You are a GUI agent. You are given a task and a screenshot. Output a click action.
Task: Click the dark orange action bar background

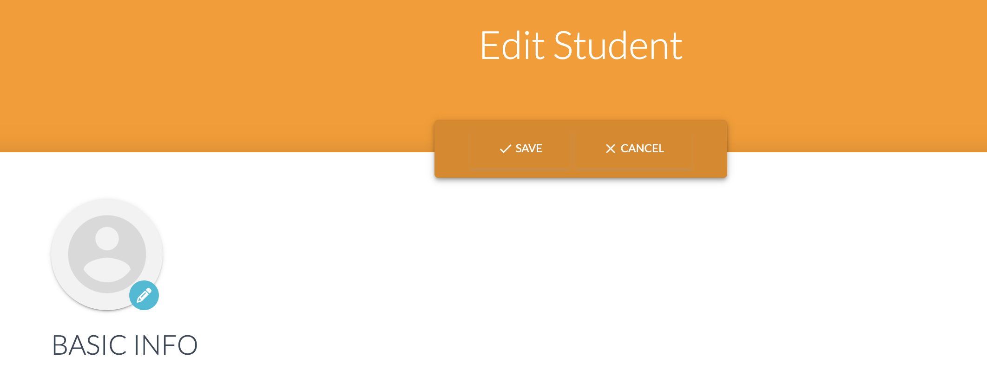click(x=452, y=149)
